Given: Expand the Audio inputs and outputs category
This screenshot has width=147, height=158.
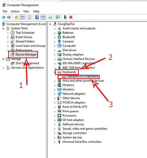Looking at the screenshot, I should pos(55,28).
